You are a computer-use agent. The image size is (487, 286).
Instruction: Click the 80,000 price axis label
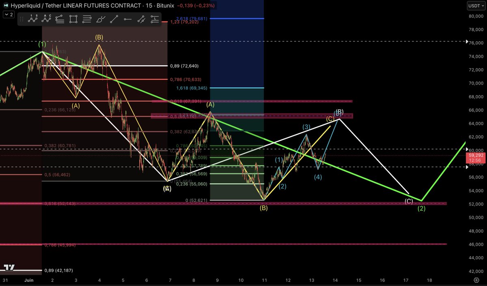476,16
